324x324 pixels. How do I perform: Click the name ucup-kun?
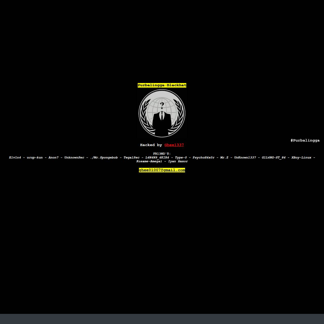35,157
